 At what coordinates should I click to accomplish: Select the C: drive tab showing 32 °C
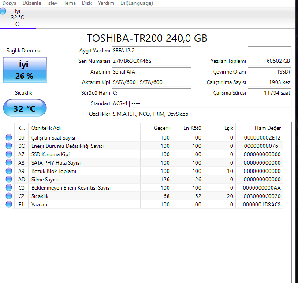(18, 18)
